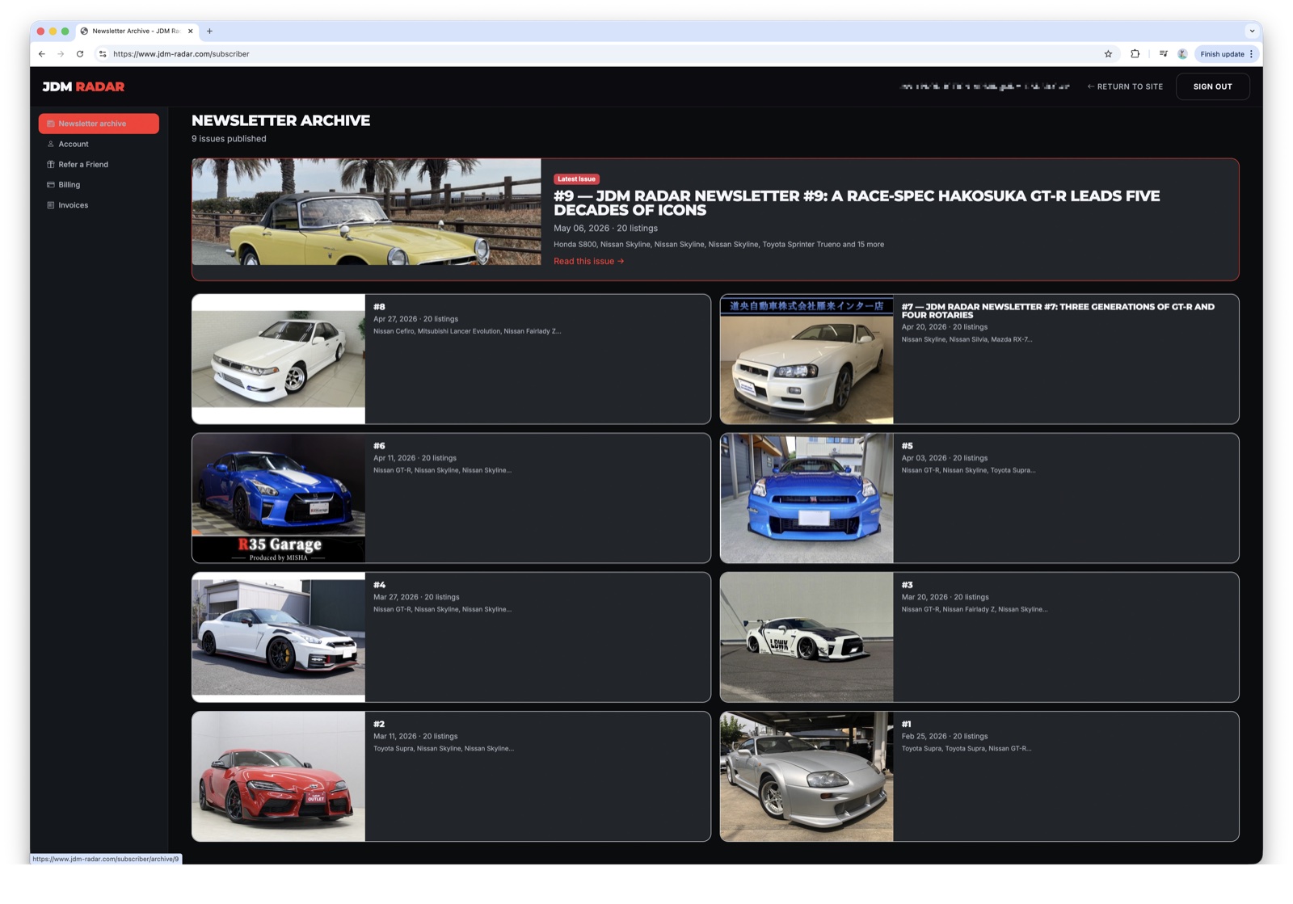The height and width of the screenshot is (904, 1293).
Task: Click LBWK widebody GT-R thumbnail of issue #3
Action: (x=807, y=637)
